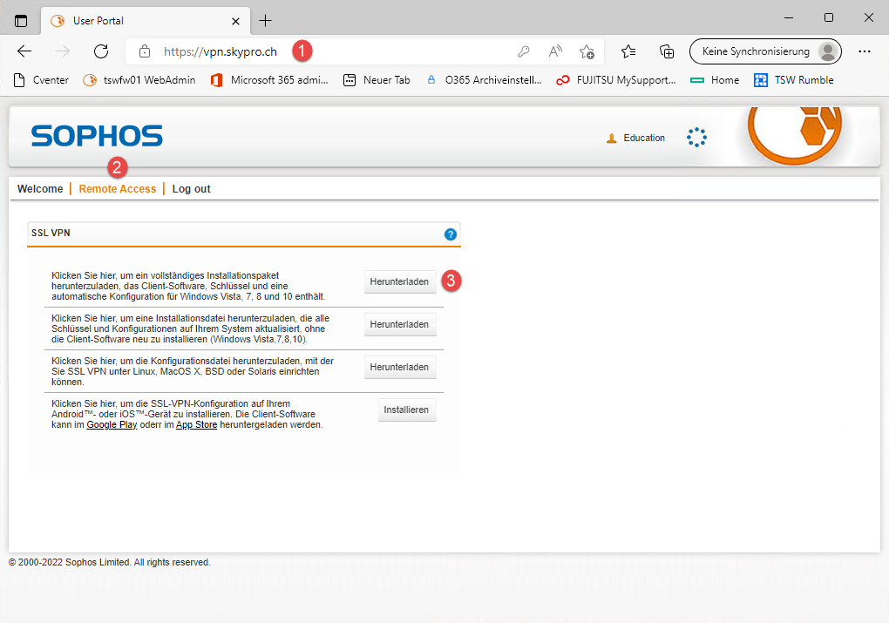
Task: Reload the page with refresh icon
Action: coord(101,51)
